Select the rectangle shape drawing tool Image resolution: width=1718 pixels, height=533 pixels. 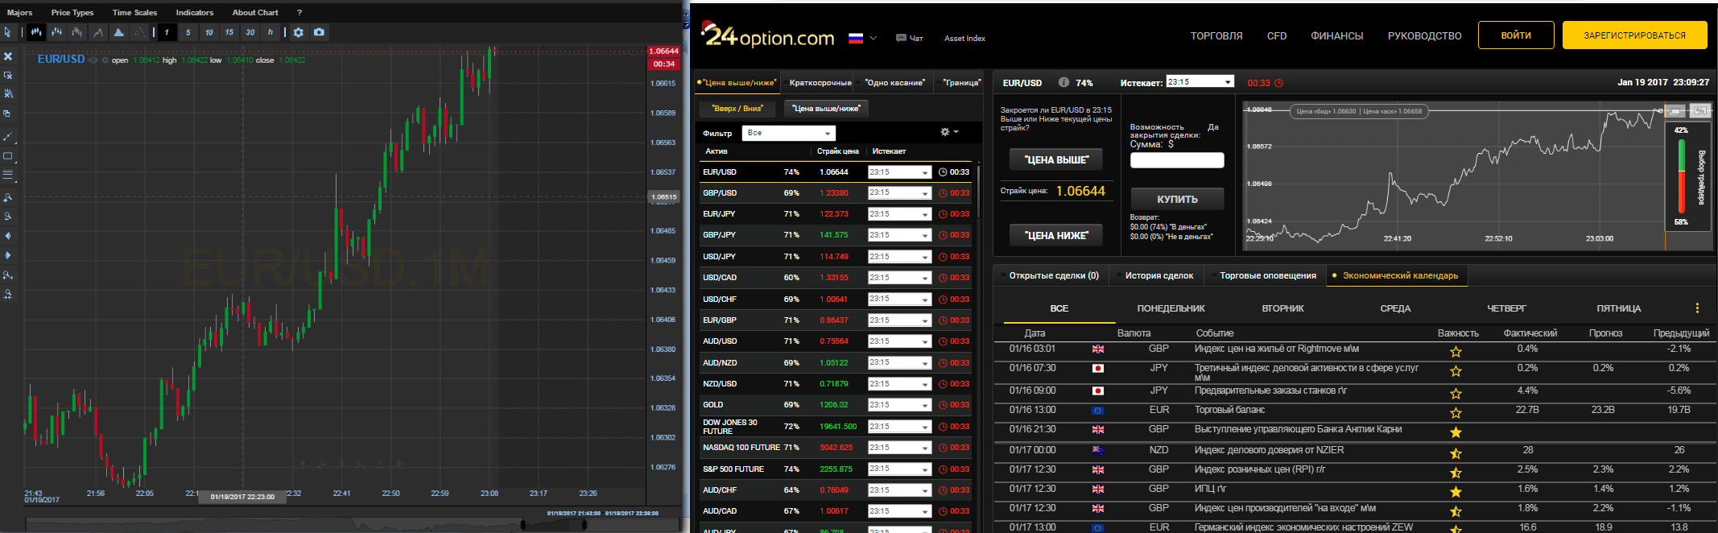click(x=8, y=156)
